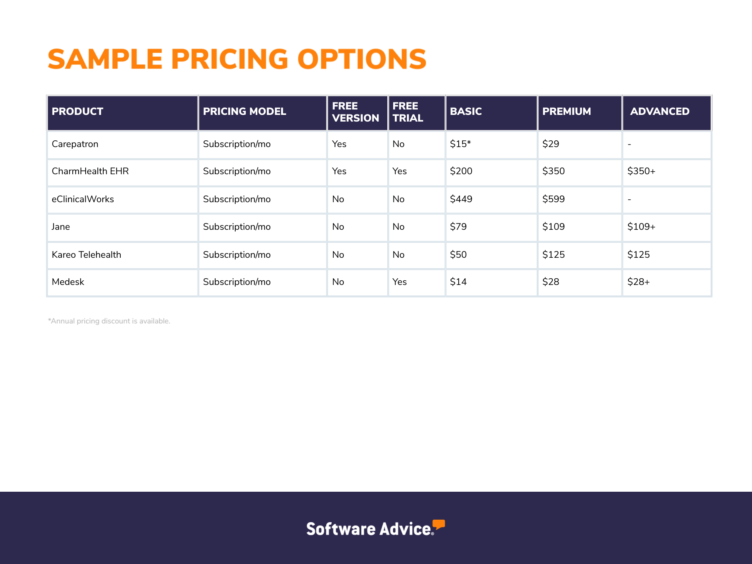
Task: Select the eClinicalWorks product cell
Action: pyautogui.click(x=122, y=200)
